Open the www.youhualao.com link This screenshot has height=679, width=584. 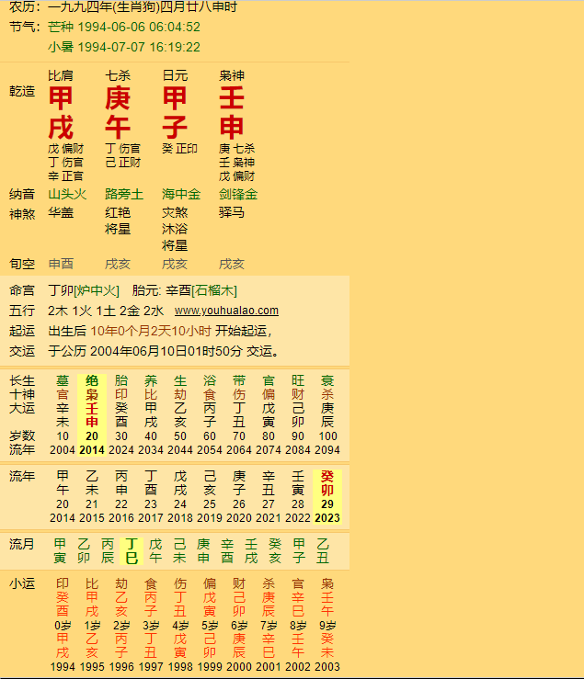226,311
